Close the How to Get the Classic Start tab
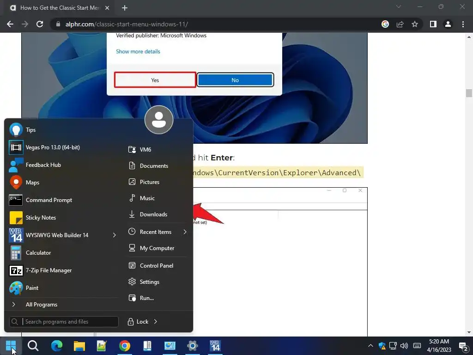This screenshot has width=473, height=355. coord(107,8)
